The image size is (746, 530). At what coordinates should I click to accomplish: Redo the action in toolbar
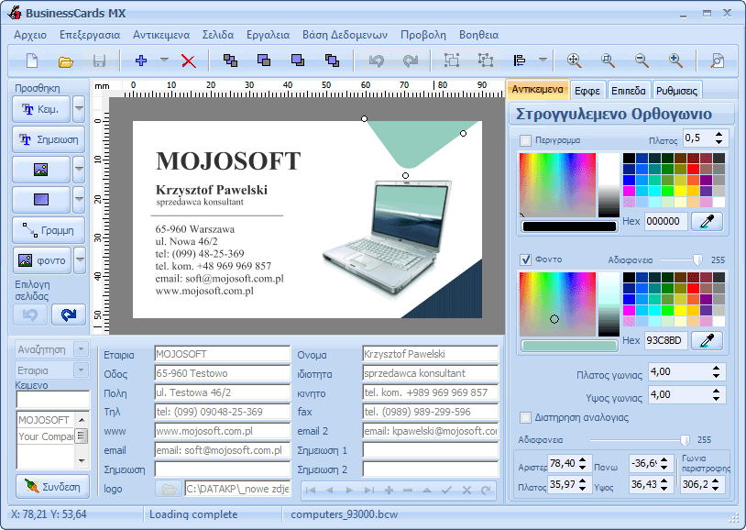410,61
